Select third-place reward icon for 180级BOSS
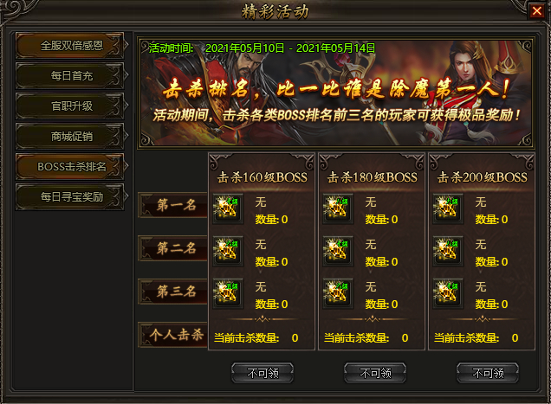The image size is (551, 404). point(338,294)
